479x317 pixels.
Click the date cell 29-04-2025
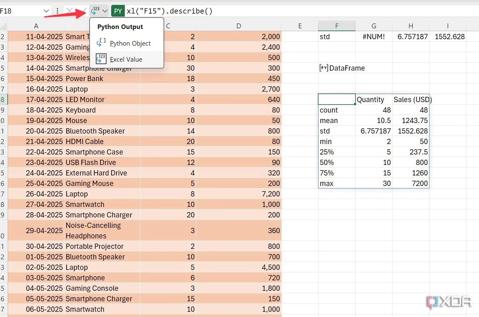click(36, 230)
